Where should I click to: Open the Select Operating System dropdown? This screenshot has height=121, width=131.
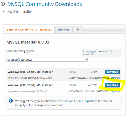[x=47, y=60]
